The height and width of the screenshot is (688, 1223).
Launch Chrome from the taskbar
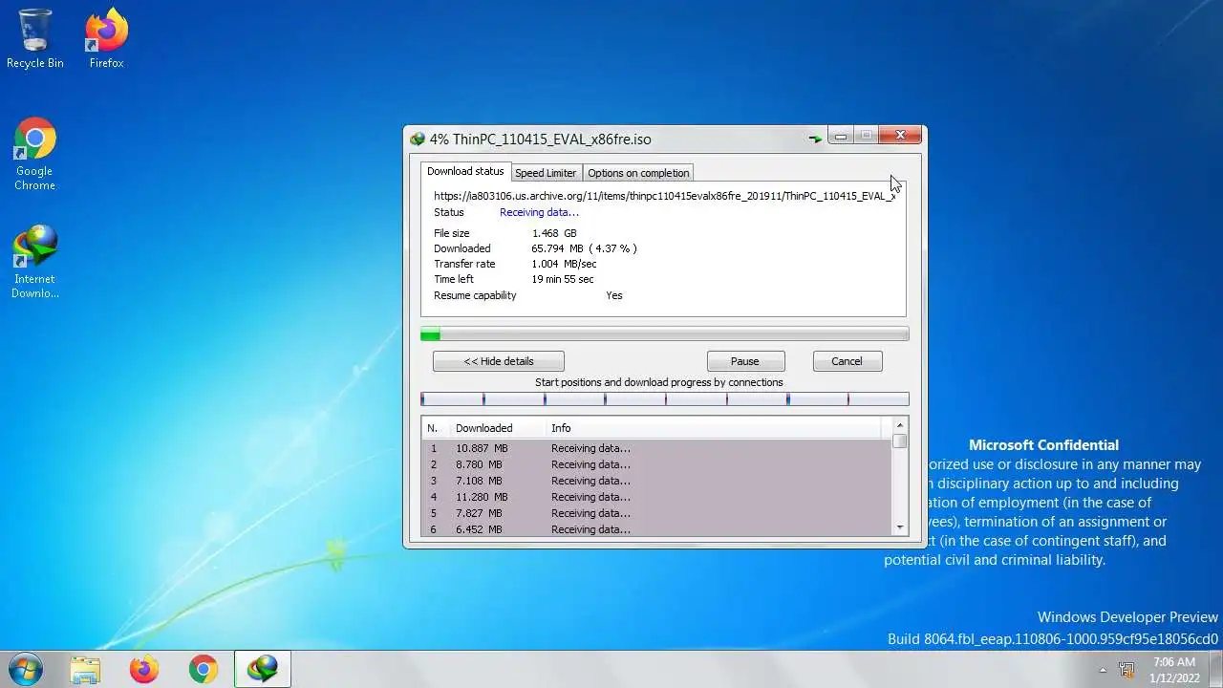pyautogui.click(x=204, y=669)
